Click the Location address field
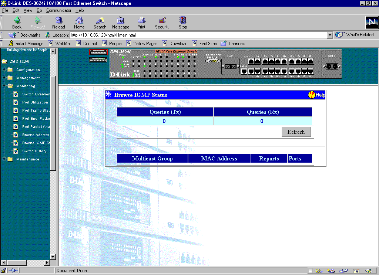The image size is (379, 275). [198, 35]
